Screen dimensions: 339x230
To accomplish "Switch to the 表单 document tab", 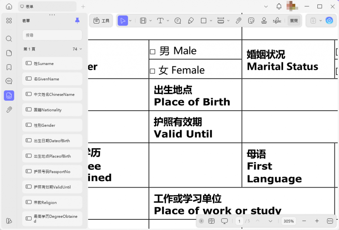I will pos(46,6).
